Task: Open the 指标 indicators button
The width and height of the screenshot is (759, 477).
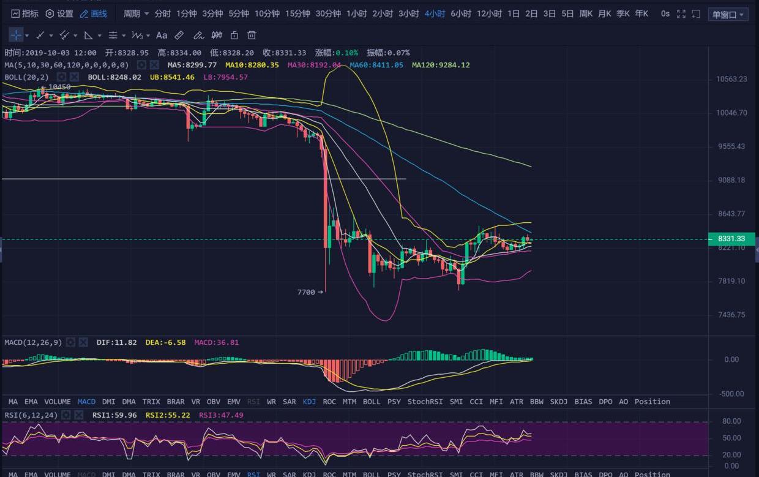Action: (24, 13)
